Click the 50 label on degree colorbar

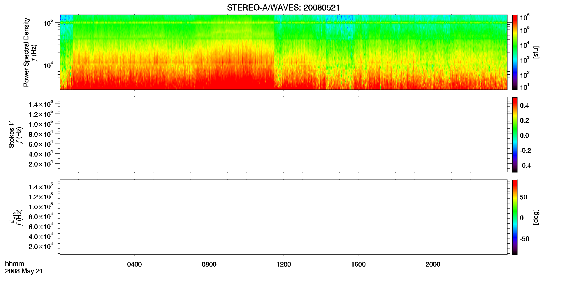coord(523,197)
